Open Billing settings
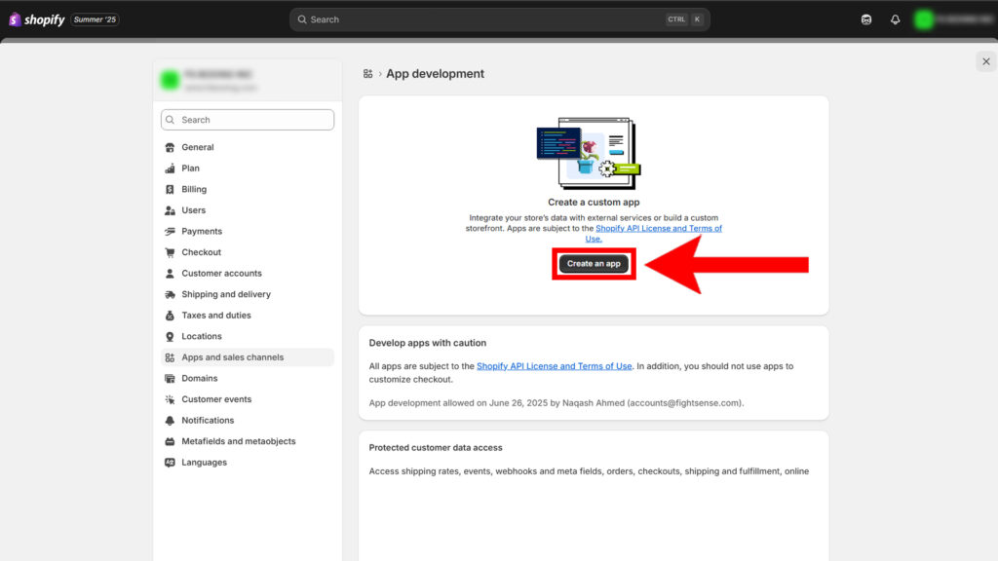The width and height of the screenshot is (998, 561). click(194, 189)
